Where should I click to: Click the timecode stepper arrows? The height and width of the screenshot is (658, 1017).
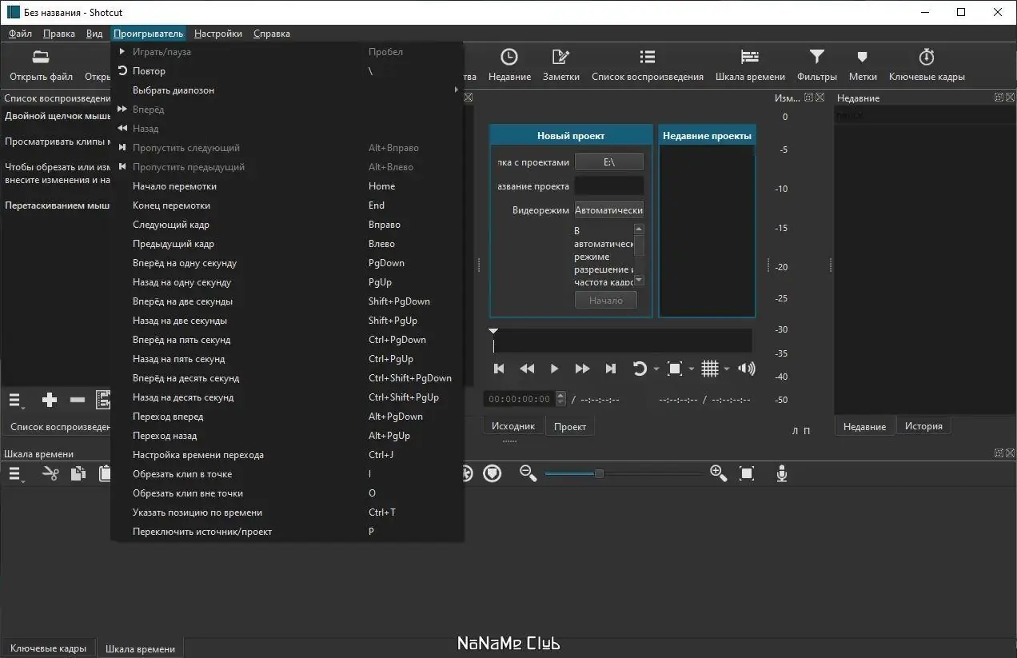(x=560, y=399)
